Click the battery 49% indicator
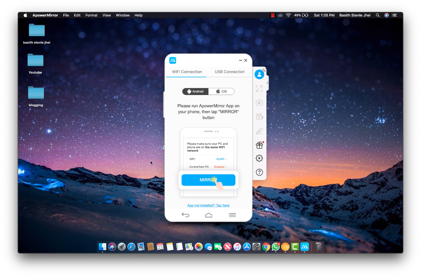Viewport: 421px width, 277px height. click(301, 15)
